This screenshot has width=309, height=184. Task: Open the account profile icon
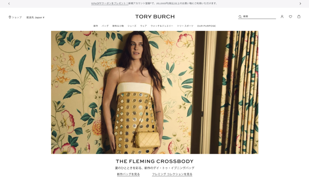coord(282,17)
